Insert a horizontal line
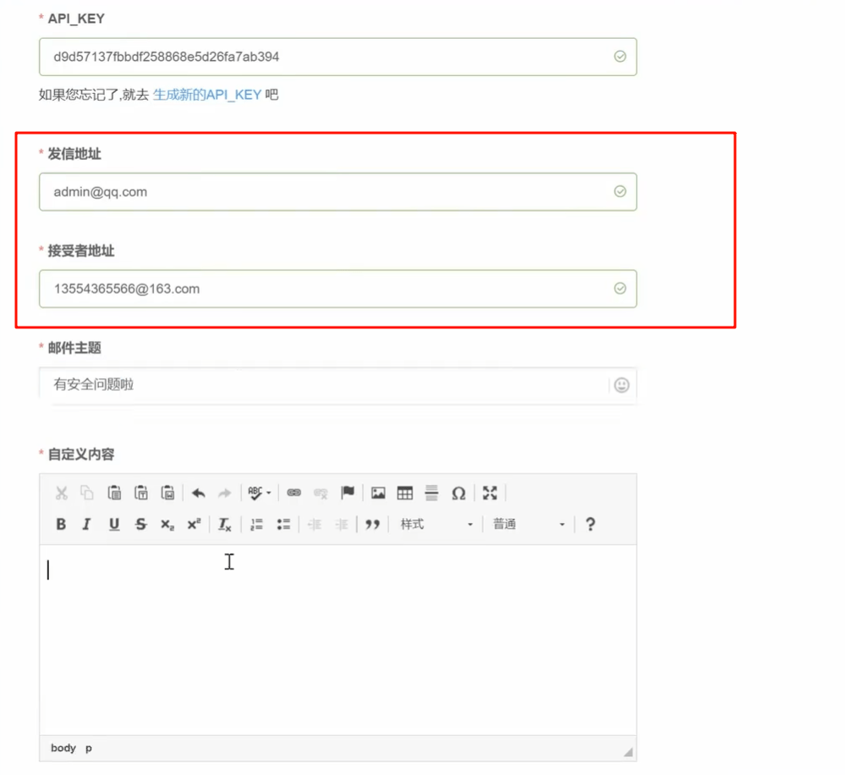845x775 pixels. (x=431, y=492)
